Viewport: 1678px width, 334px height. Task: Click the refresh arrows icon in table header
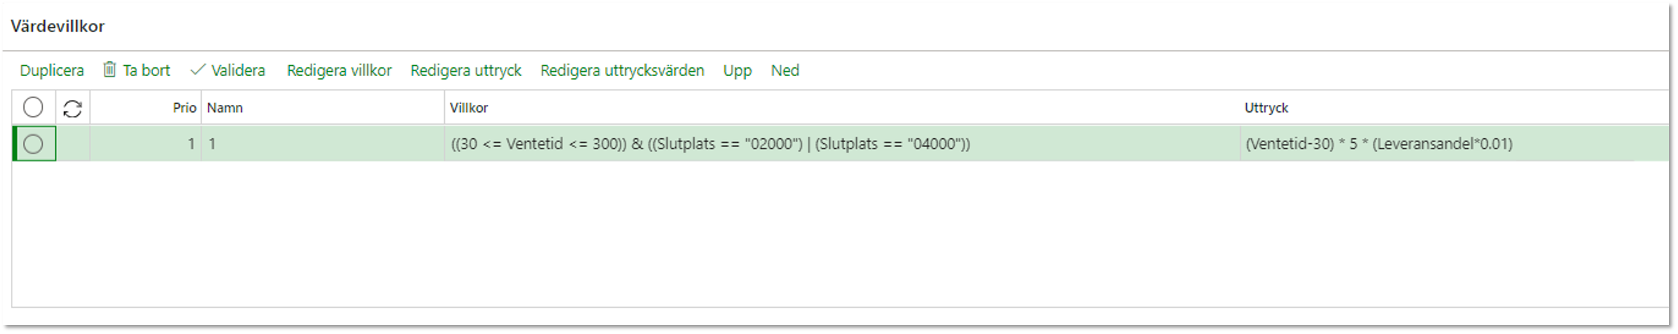[72, 109]
